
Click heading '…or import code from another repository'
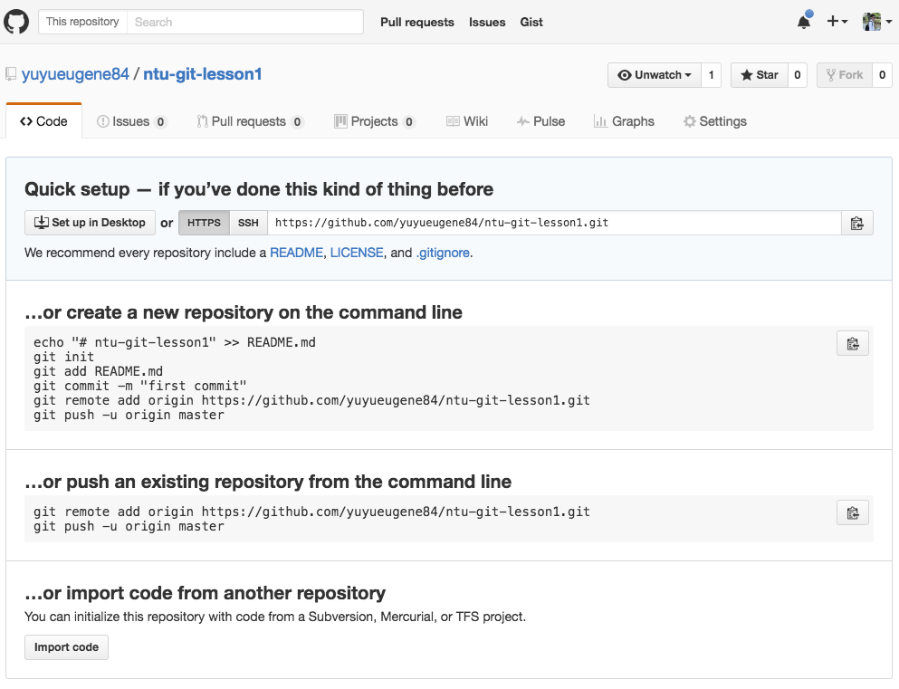point(206,593)
